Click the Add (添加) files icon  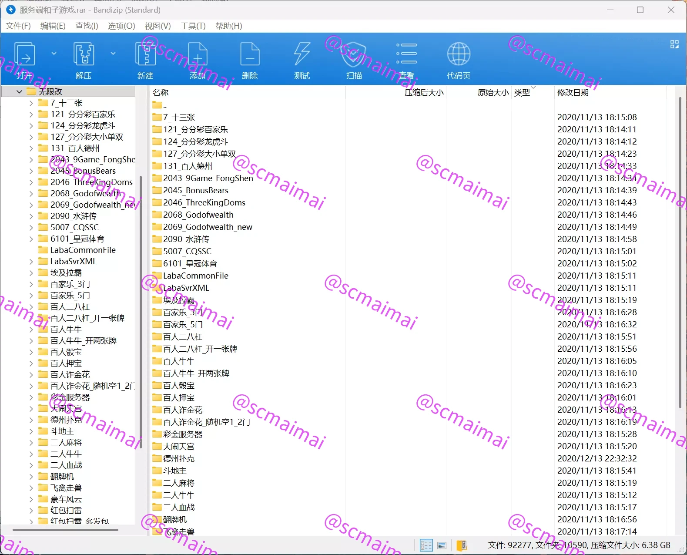click(198, 55)
